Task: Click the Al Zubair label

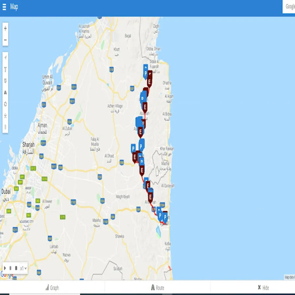Action: [x=67, y=131]
